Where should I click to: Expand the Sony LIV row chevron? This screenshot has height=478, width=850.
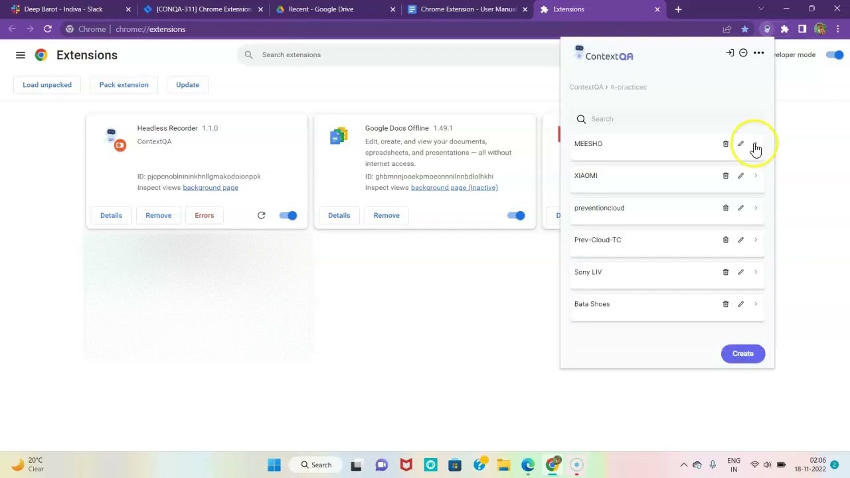(x=756, y=272)
